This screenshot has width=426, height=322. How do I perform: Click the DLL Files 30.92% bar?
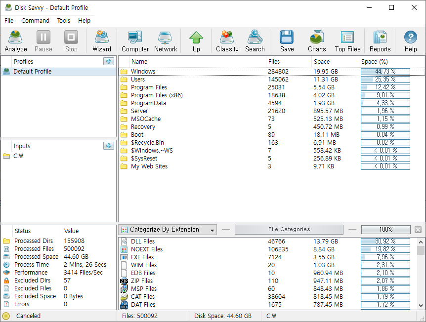click(x=385, y=241)
